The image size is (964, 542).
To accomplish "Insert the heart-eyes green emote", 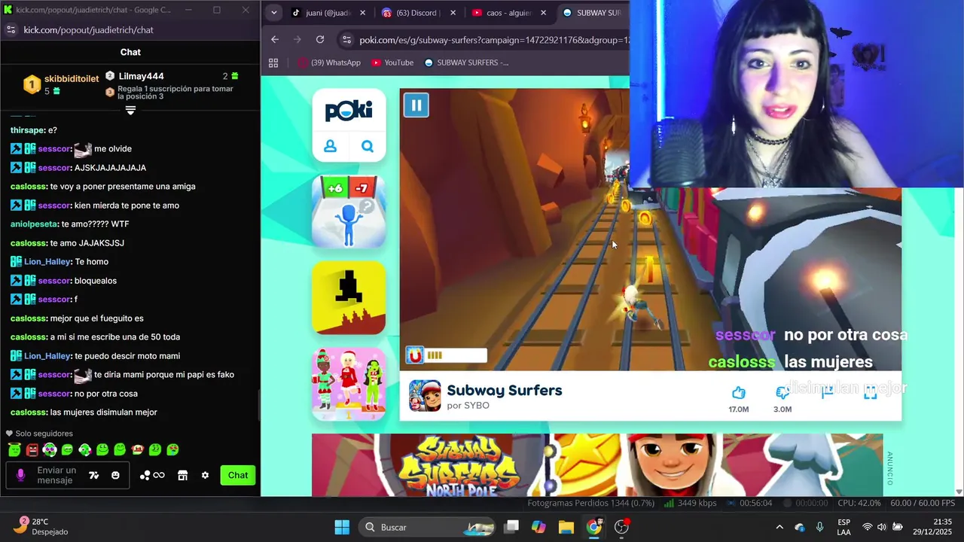I will (172, 449).
